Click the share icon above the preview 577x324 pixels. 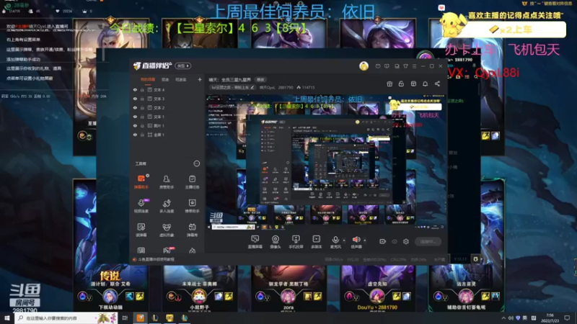pos(437,84)
